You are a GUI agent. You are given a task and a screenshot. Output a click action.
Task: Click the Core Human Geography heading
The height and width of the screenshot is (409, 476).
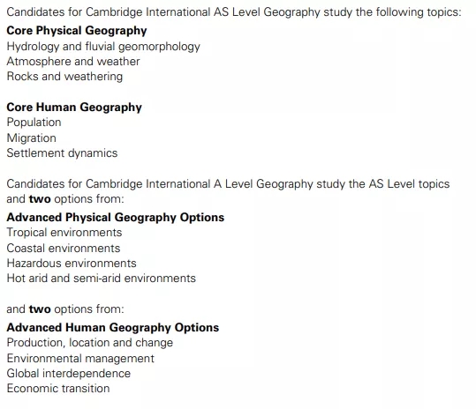pyautogui.click(x=74, y=108)
